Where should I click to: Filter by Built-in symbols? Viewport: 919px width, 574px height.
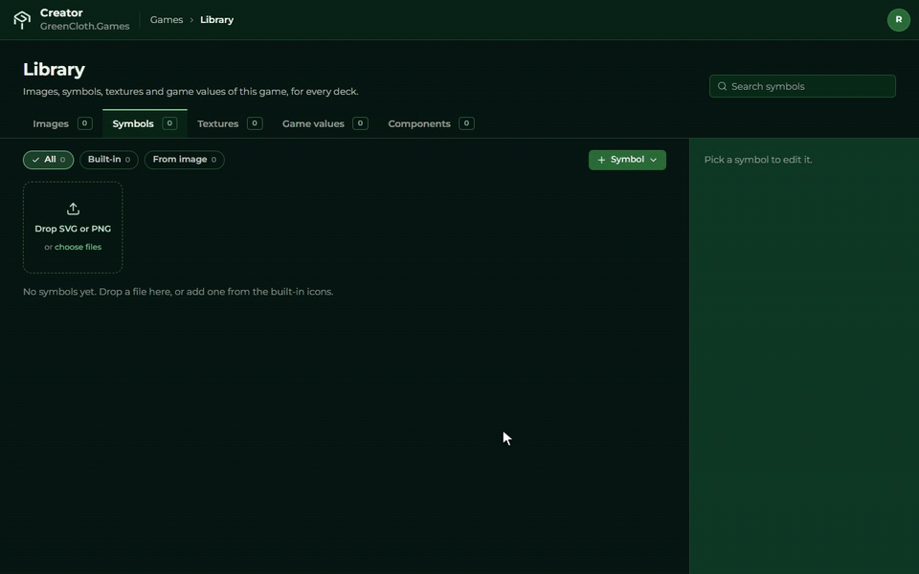coord(109,160)
